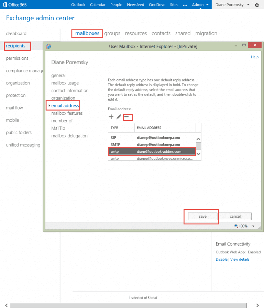Open the zoom level 100% dropdown arrow

point(253,226)
